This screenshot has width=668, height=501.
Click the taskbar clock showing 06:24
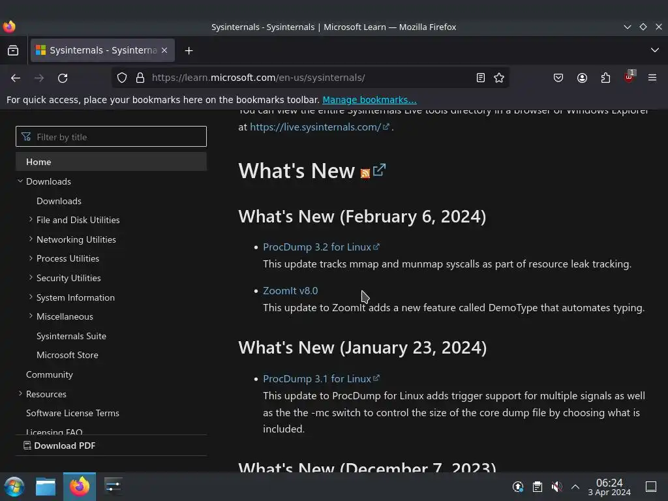point(609,487)
